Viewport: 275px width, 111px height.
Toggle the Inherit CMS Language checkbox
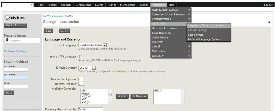[81, 56]
